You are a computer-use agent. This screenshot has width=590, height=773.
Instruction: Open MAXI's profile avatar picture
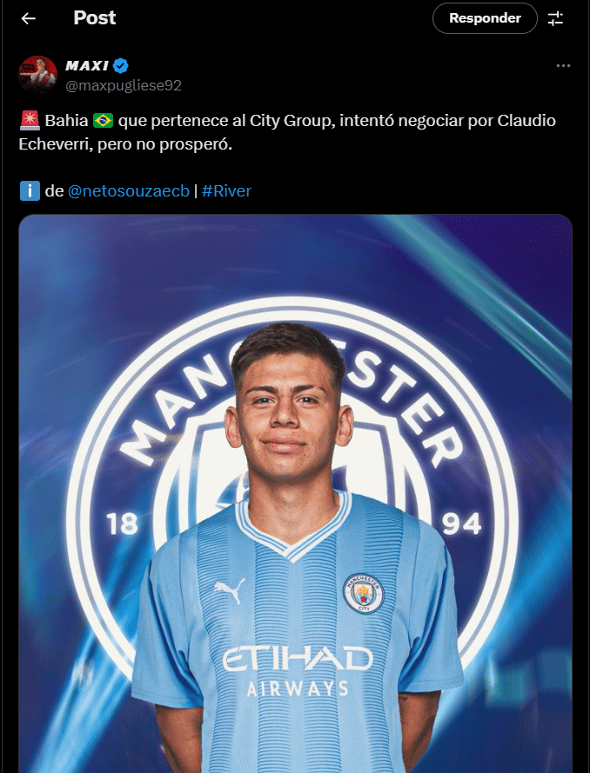click(38, 75)
